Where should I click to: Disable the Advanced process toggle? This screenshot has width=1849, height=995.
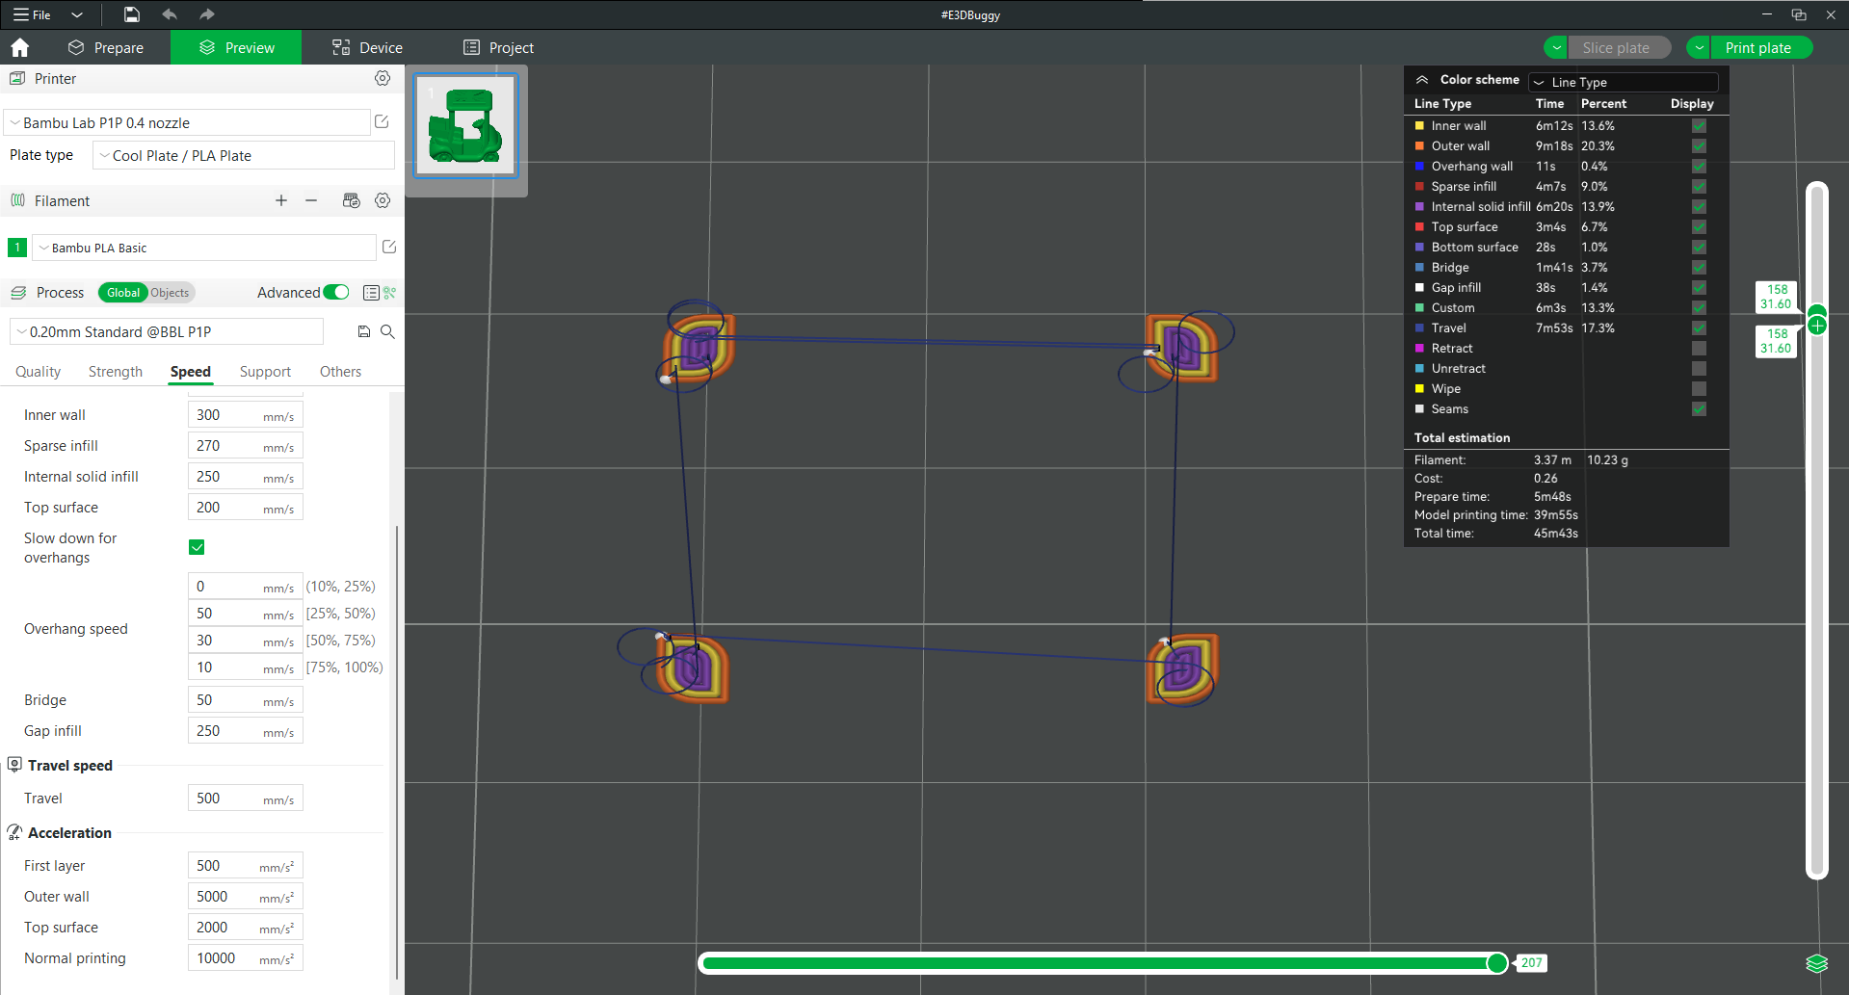coord(335,292)
